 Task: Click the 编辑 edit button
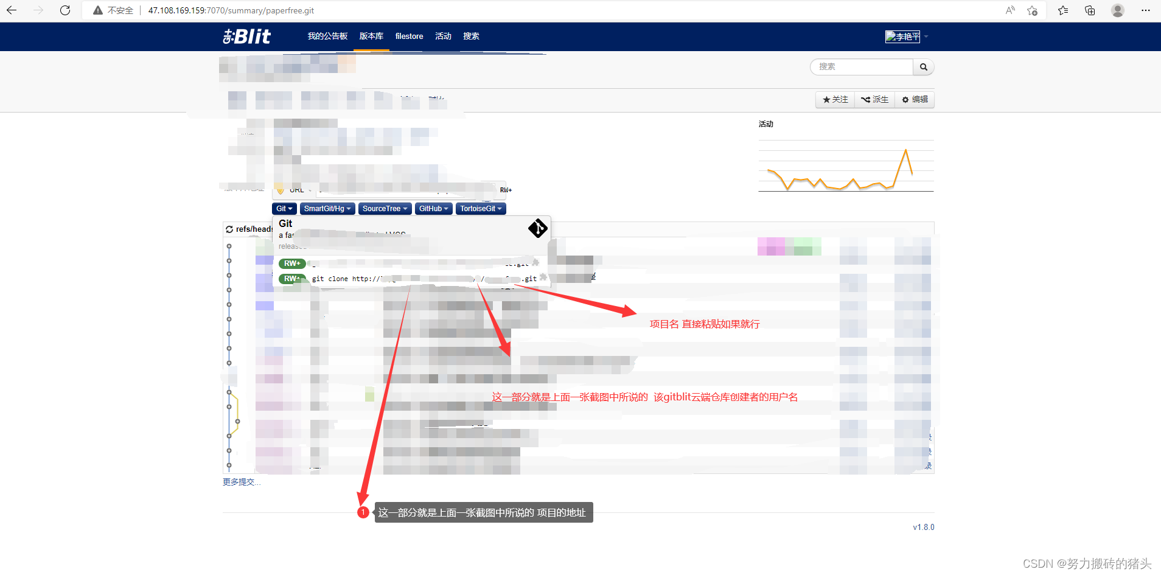(x=915, y=100)
